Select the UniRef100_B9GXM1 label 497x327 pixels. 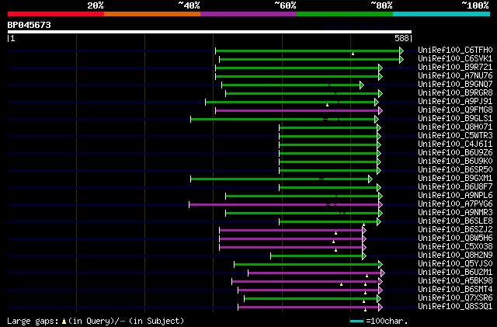[455, 179]
